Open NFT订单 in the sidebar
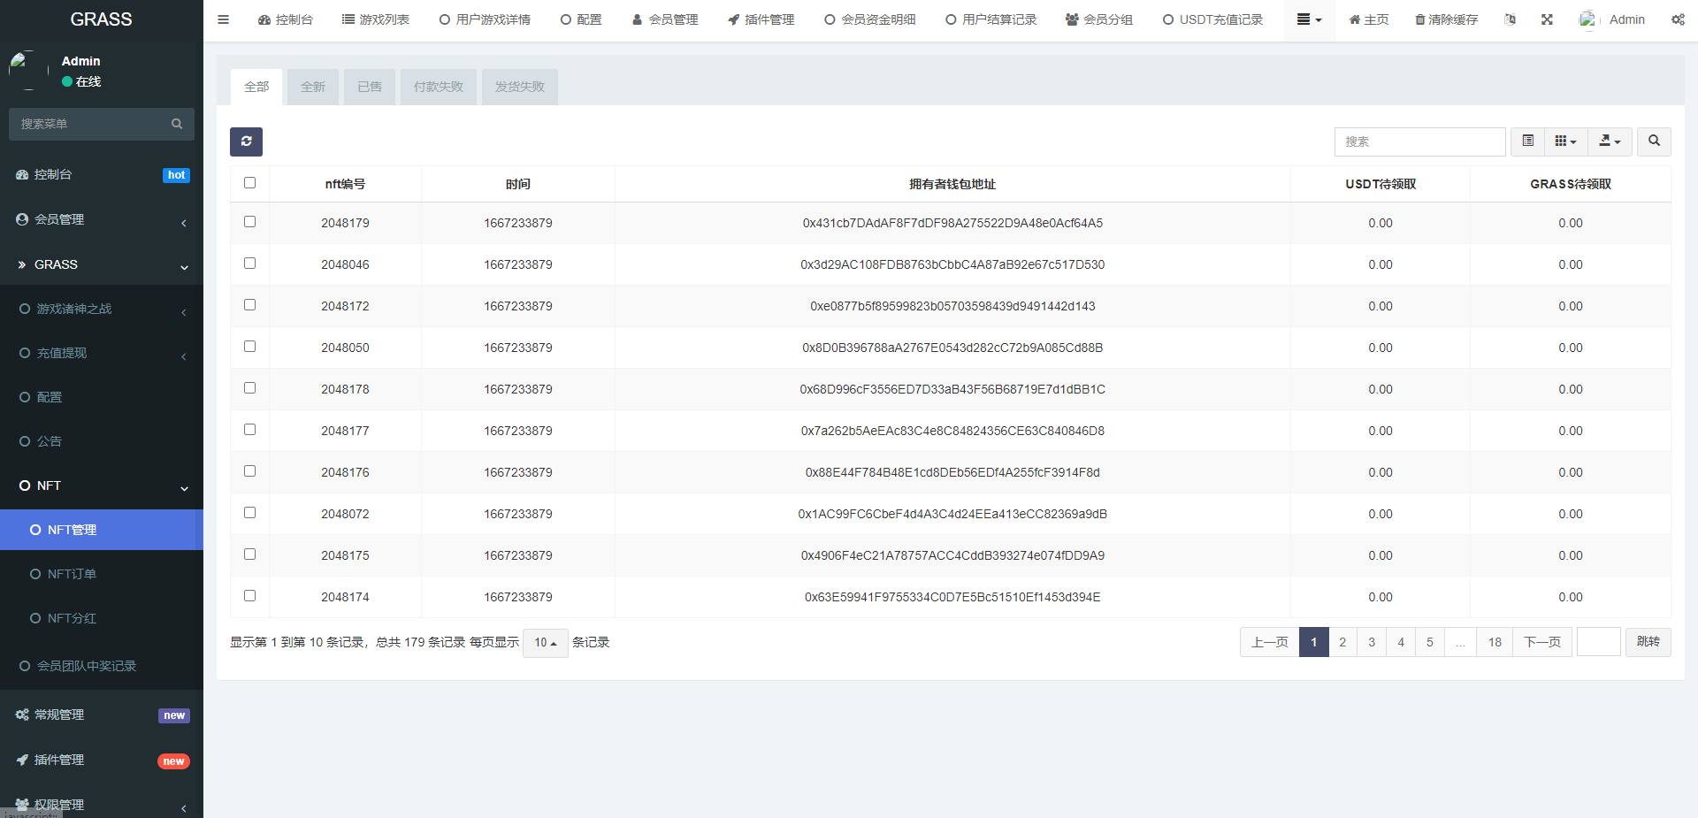The image size is (1698, 818). pyautogui.click(x=72, y=574)
